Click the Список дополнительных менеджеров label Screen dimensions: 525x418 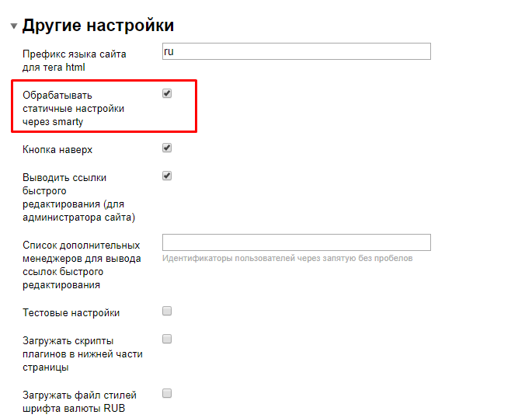82,265
